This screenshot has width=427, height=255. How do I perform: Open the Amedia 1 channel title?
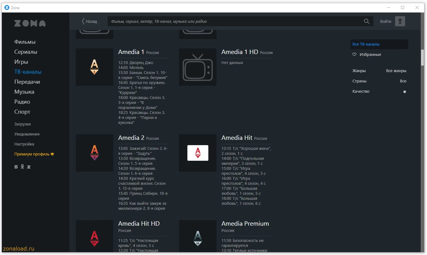[x=131, y=52]
